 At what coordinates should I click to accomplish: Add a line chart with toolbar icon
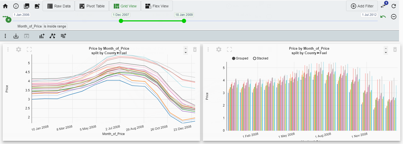[x=53, y=36]
